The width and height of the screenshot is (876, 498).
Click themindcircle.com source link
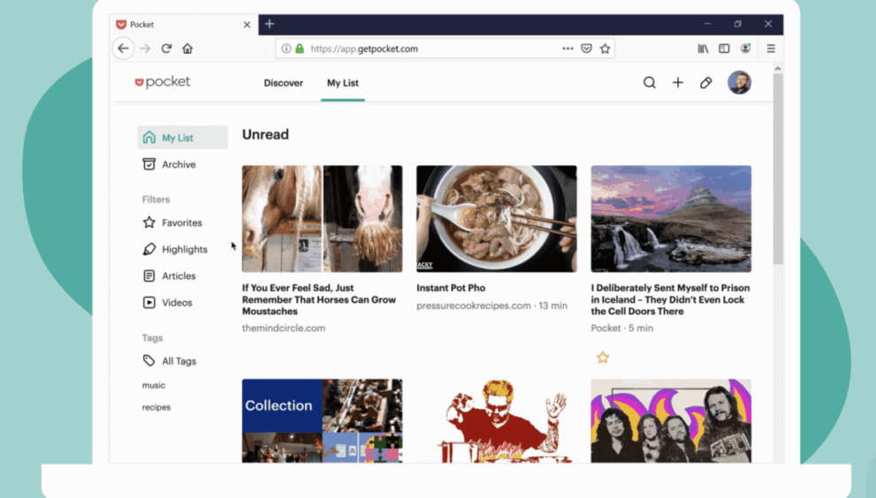click(283, 328)
